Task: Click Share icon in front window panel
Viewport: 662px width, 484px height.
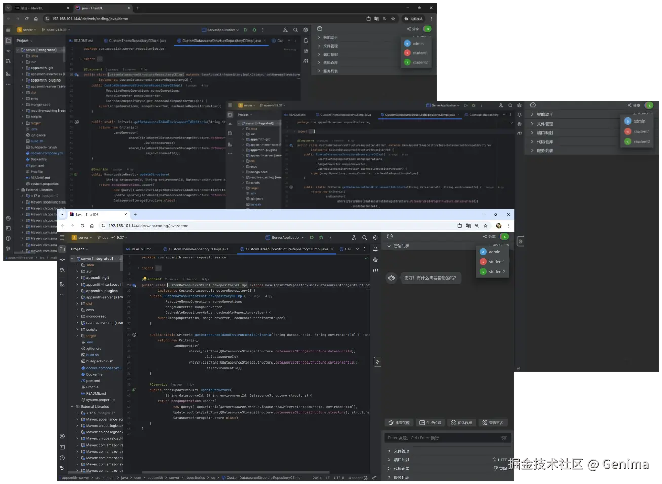Action: click(489, 236)
